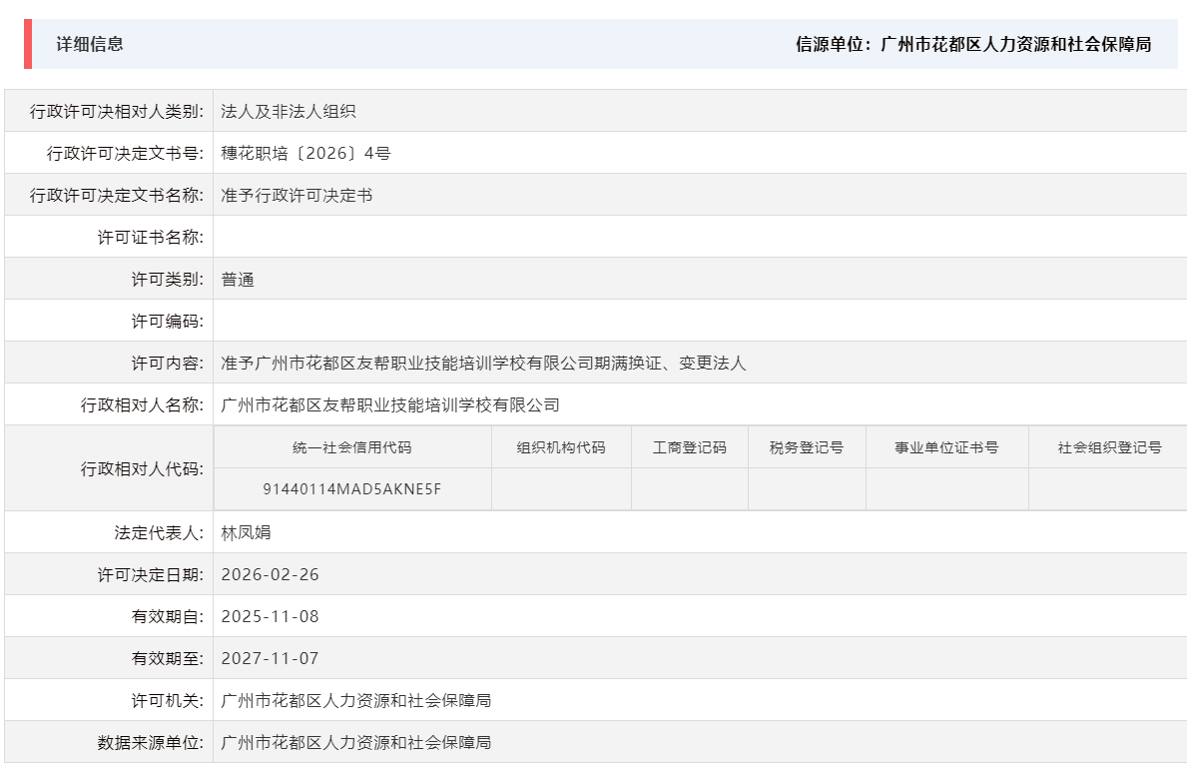Click the empty 许可证书名称 field
Image resolution: width=1187 pixels, height=764 pixels.
399,236
